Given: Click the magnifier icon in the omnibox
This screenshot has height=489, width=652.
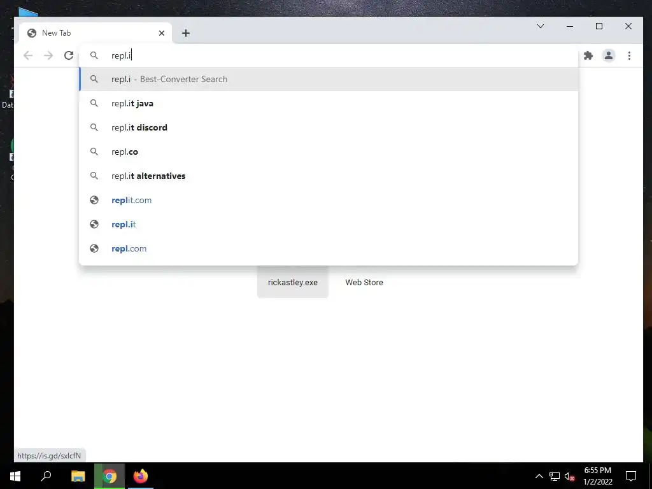Looking at the screenshot, I should pos(94,55).
